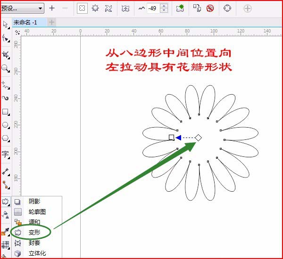
Task: Delete preset with minus button
Action: (x=65, y=8)
